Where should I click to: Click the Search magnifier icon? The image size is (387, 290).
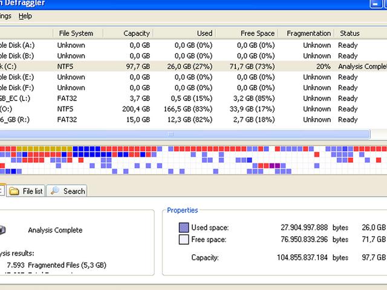[55, 191]
